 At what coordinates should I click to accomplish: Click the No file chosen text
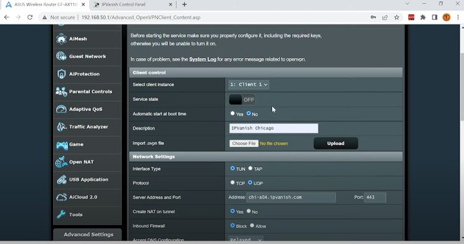273,143
